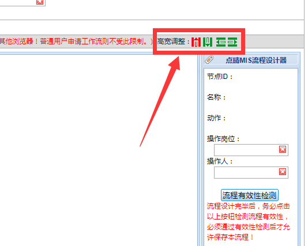Click the green left-arrow width adjust icon
This screenshot has width=308, height=246.
click(x=221, y=42)
